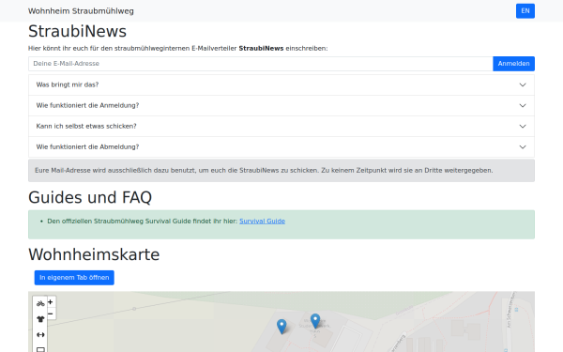
Task: Click the dumbbell icon on the map
Action: tap(40, 335)
